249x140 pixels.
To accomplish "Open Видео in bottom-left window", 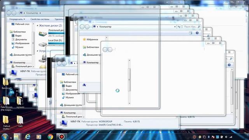I will click(67, 86).
